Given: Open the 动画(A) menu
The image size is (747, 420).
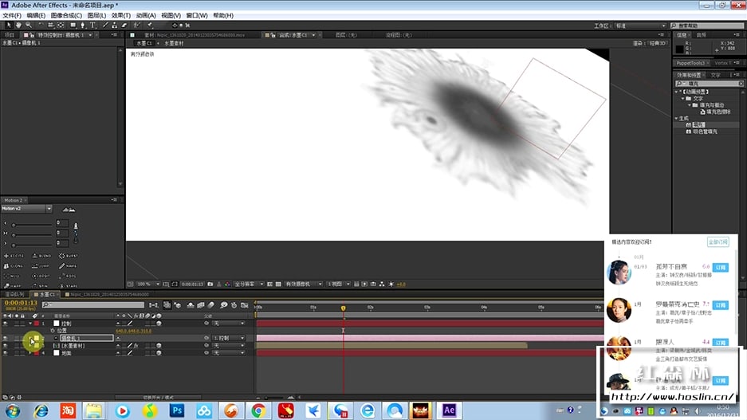Looking at the screenshot, I should coord(146,15).
